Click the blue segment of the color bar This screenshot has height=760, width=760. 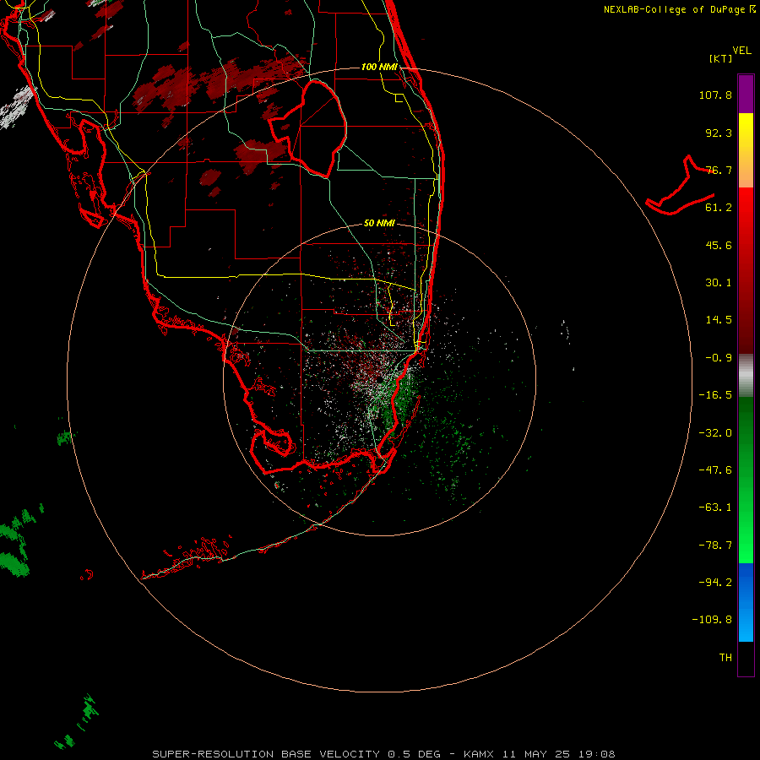[x=746, y=602]
